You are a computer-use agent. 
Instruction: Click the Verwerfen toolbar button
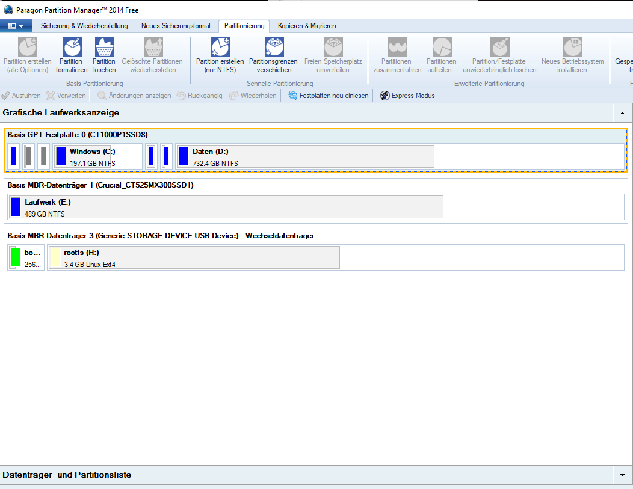pyautogui.click(x=66, y=96)
